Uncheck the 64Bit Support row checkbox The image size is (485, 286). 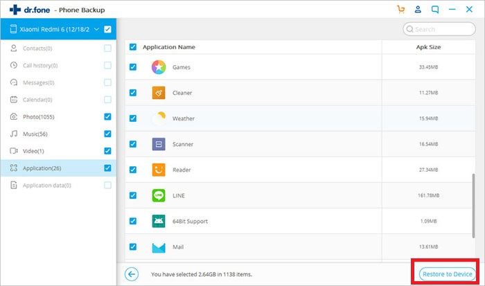tap(133, 221)
